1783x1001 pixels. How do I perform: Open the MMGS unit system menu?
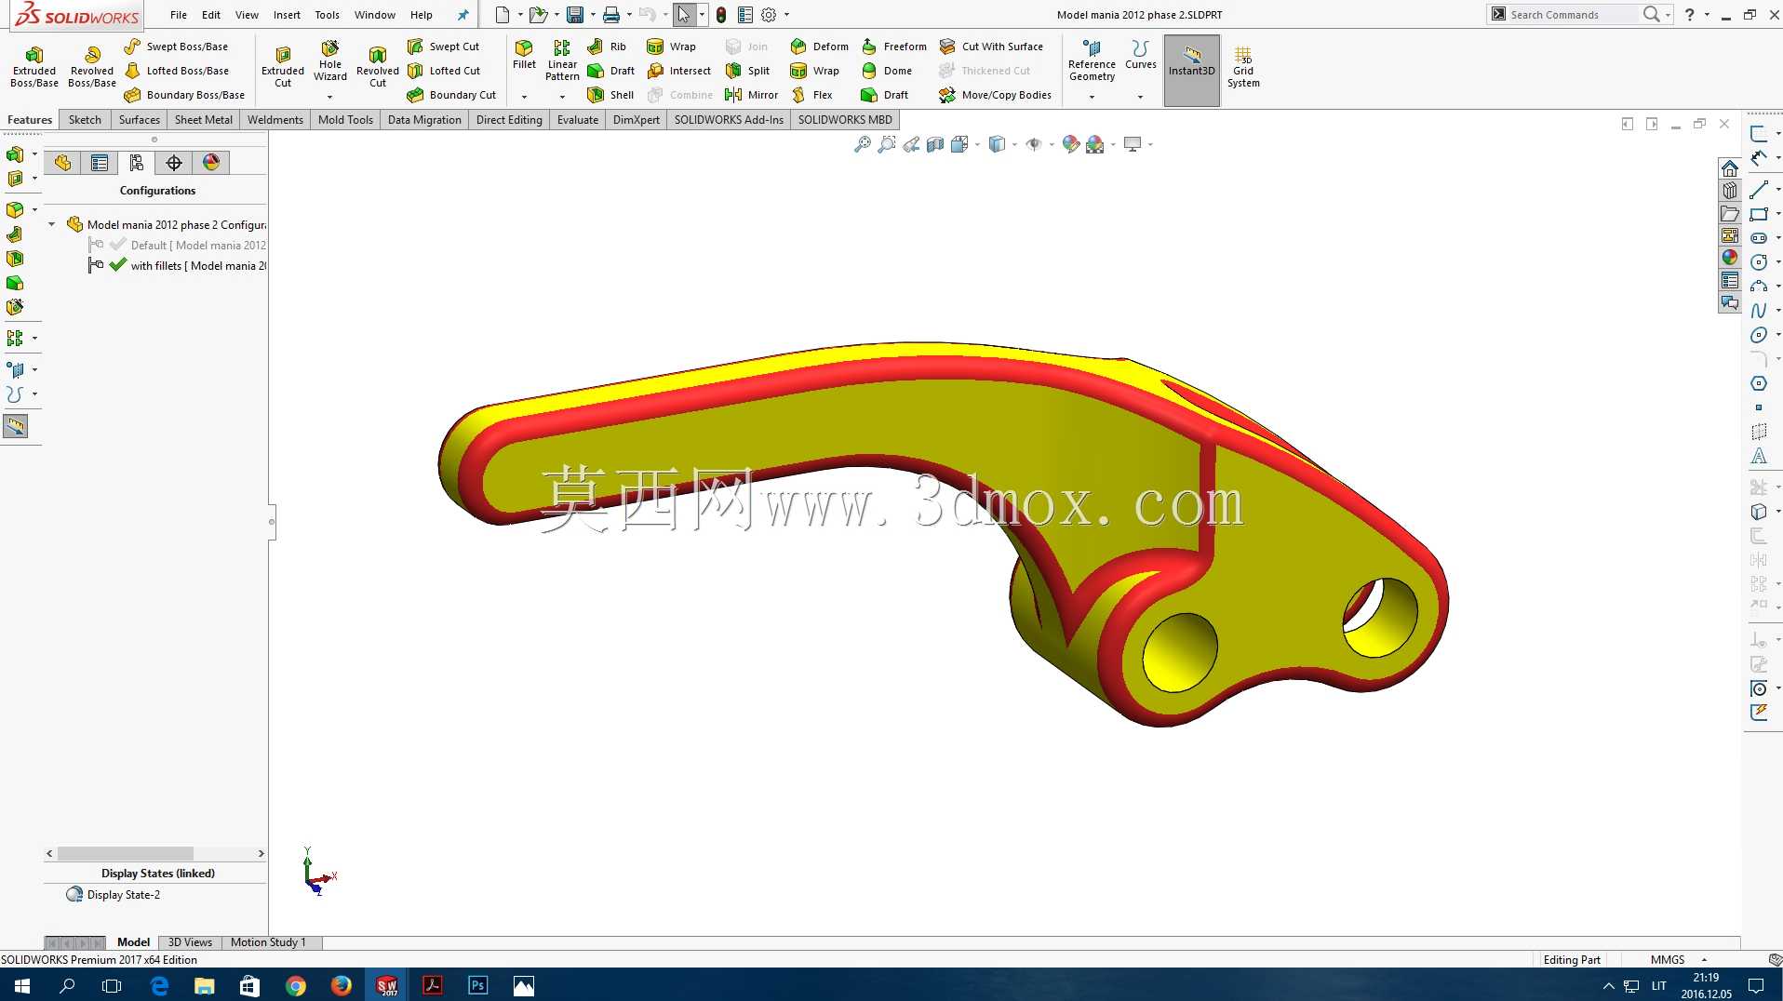pyautogui.click(x=1677, y=960)
